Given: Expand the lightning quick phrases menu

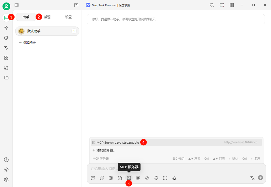Looking at the screenshot, I should pos(147,178).
